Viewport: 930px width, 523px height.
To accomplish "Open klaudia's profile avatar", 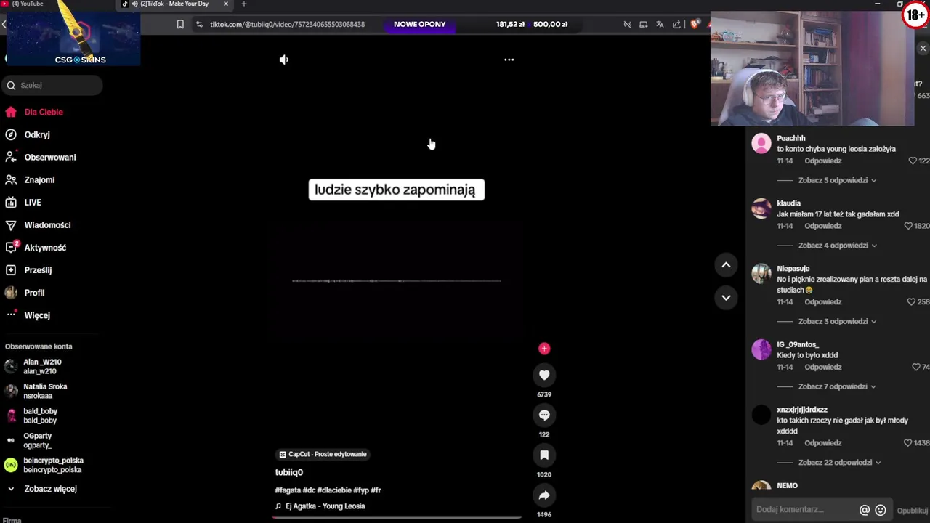I will [761, 208].
